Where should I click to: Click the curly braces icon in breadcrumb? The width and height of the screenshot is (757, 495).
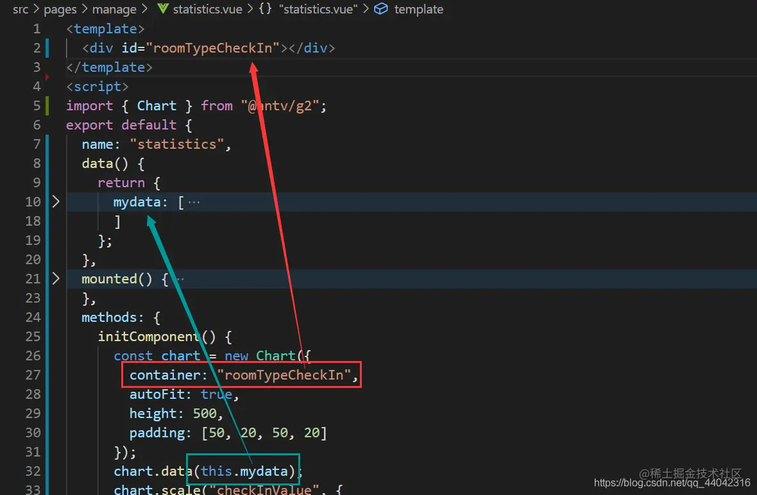[265, 9]
